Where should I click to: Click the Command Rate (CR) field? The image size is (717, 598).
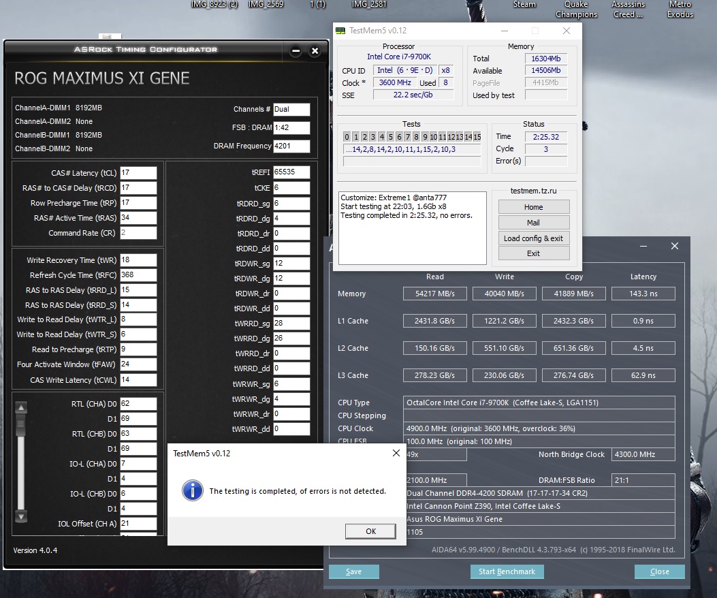[x=138, y=233]
